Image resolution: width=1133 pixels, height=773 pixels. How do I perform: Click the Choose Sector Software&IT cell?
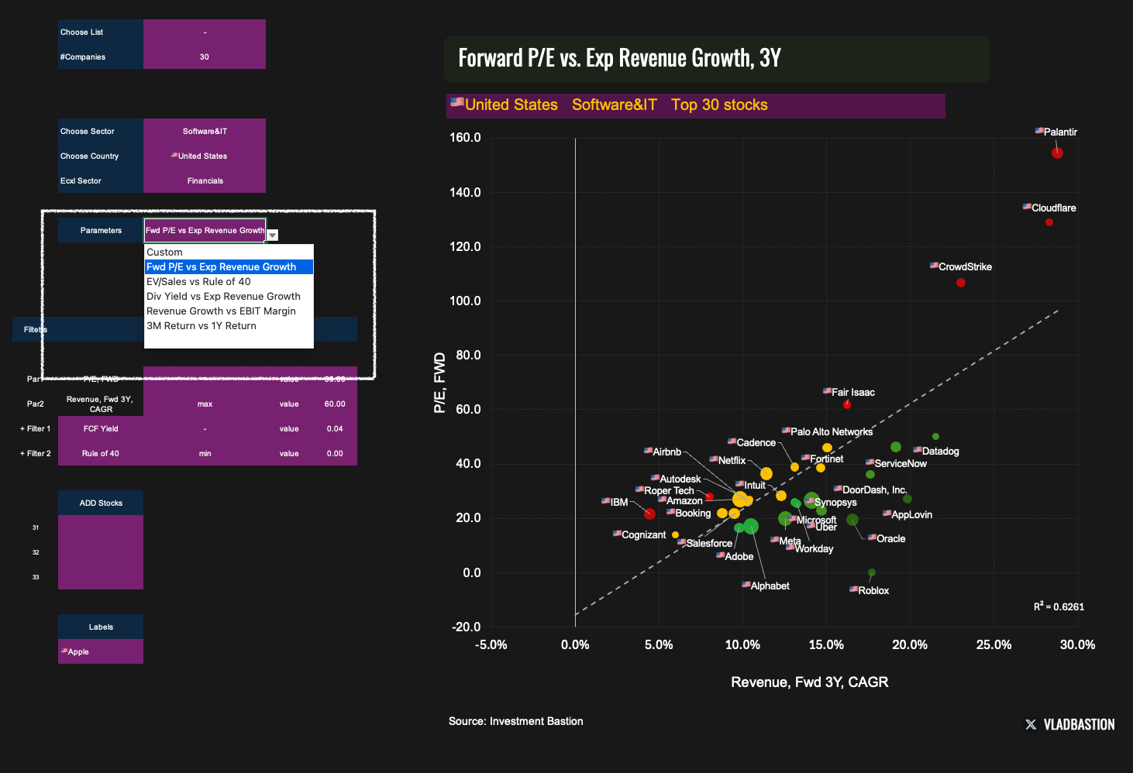pyautogui.click(x=205, y=131)
